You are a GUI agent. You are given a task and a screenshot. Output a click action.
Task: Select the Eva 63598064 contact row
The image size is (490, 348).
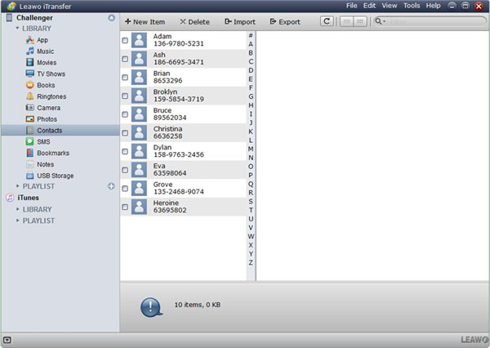point(184,170)
